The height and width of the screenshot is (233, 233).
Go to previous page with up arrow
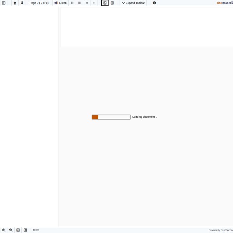pos(15,3)
